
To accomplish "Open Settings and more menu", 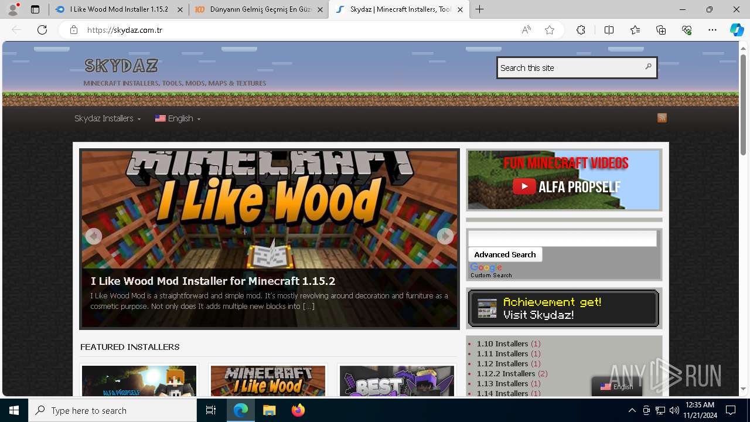I will pyautogui.click(x=712, y=30).
